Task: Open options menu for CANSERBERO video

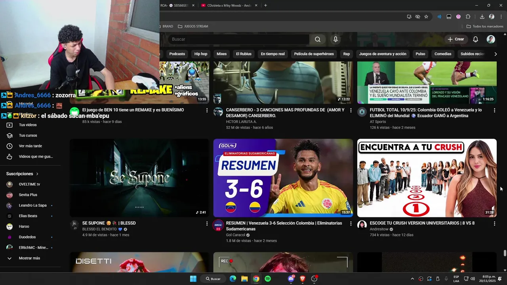Action: (x=351, y=110)
